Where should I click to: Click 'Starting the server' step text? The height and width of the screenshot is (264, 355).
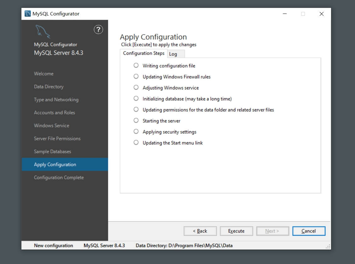coord(161,121)
